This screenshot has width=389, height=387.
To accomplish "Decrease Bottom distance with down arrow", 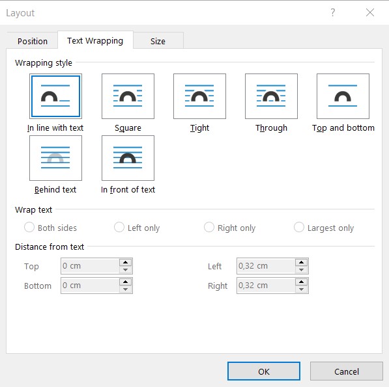I will pyautogui.click(x=126, y=289).
